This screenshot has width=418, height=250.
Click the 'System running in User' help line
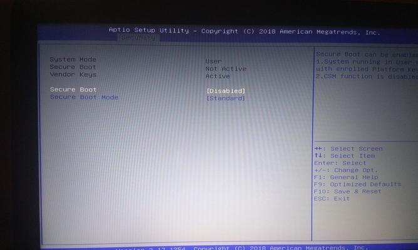tap(367, 62)
